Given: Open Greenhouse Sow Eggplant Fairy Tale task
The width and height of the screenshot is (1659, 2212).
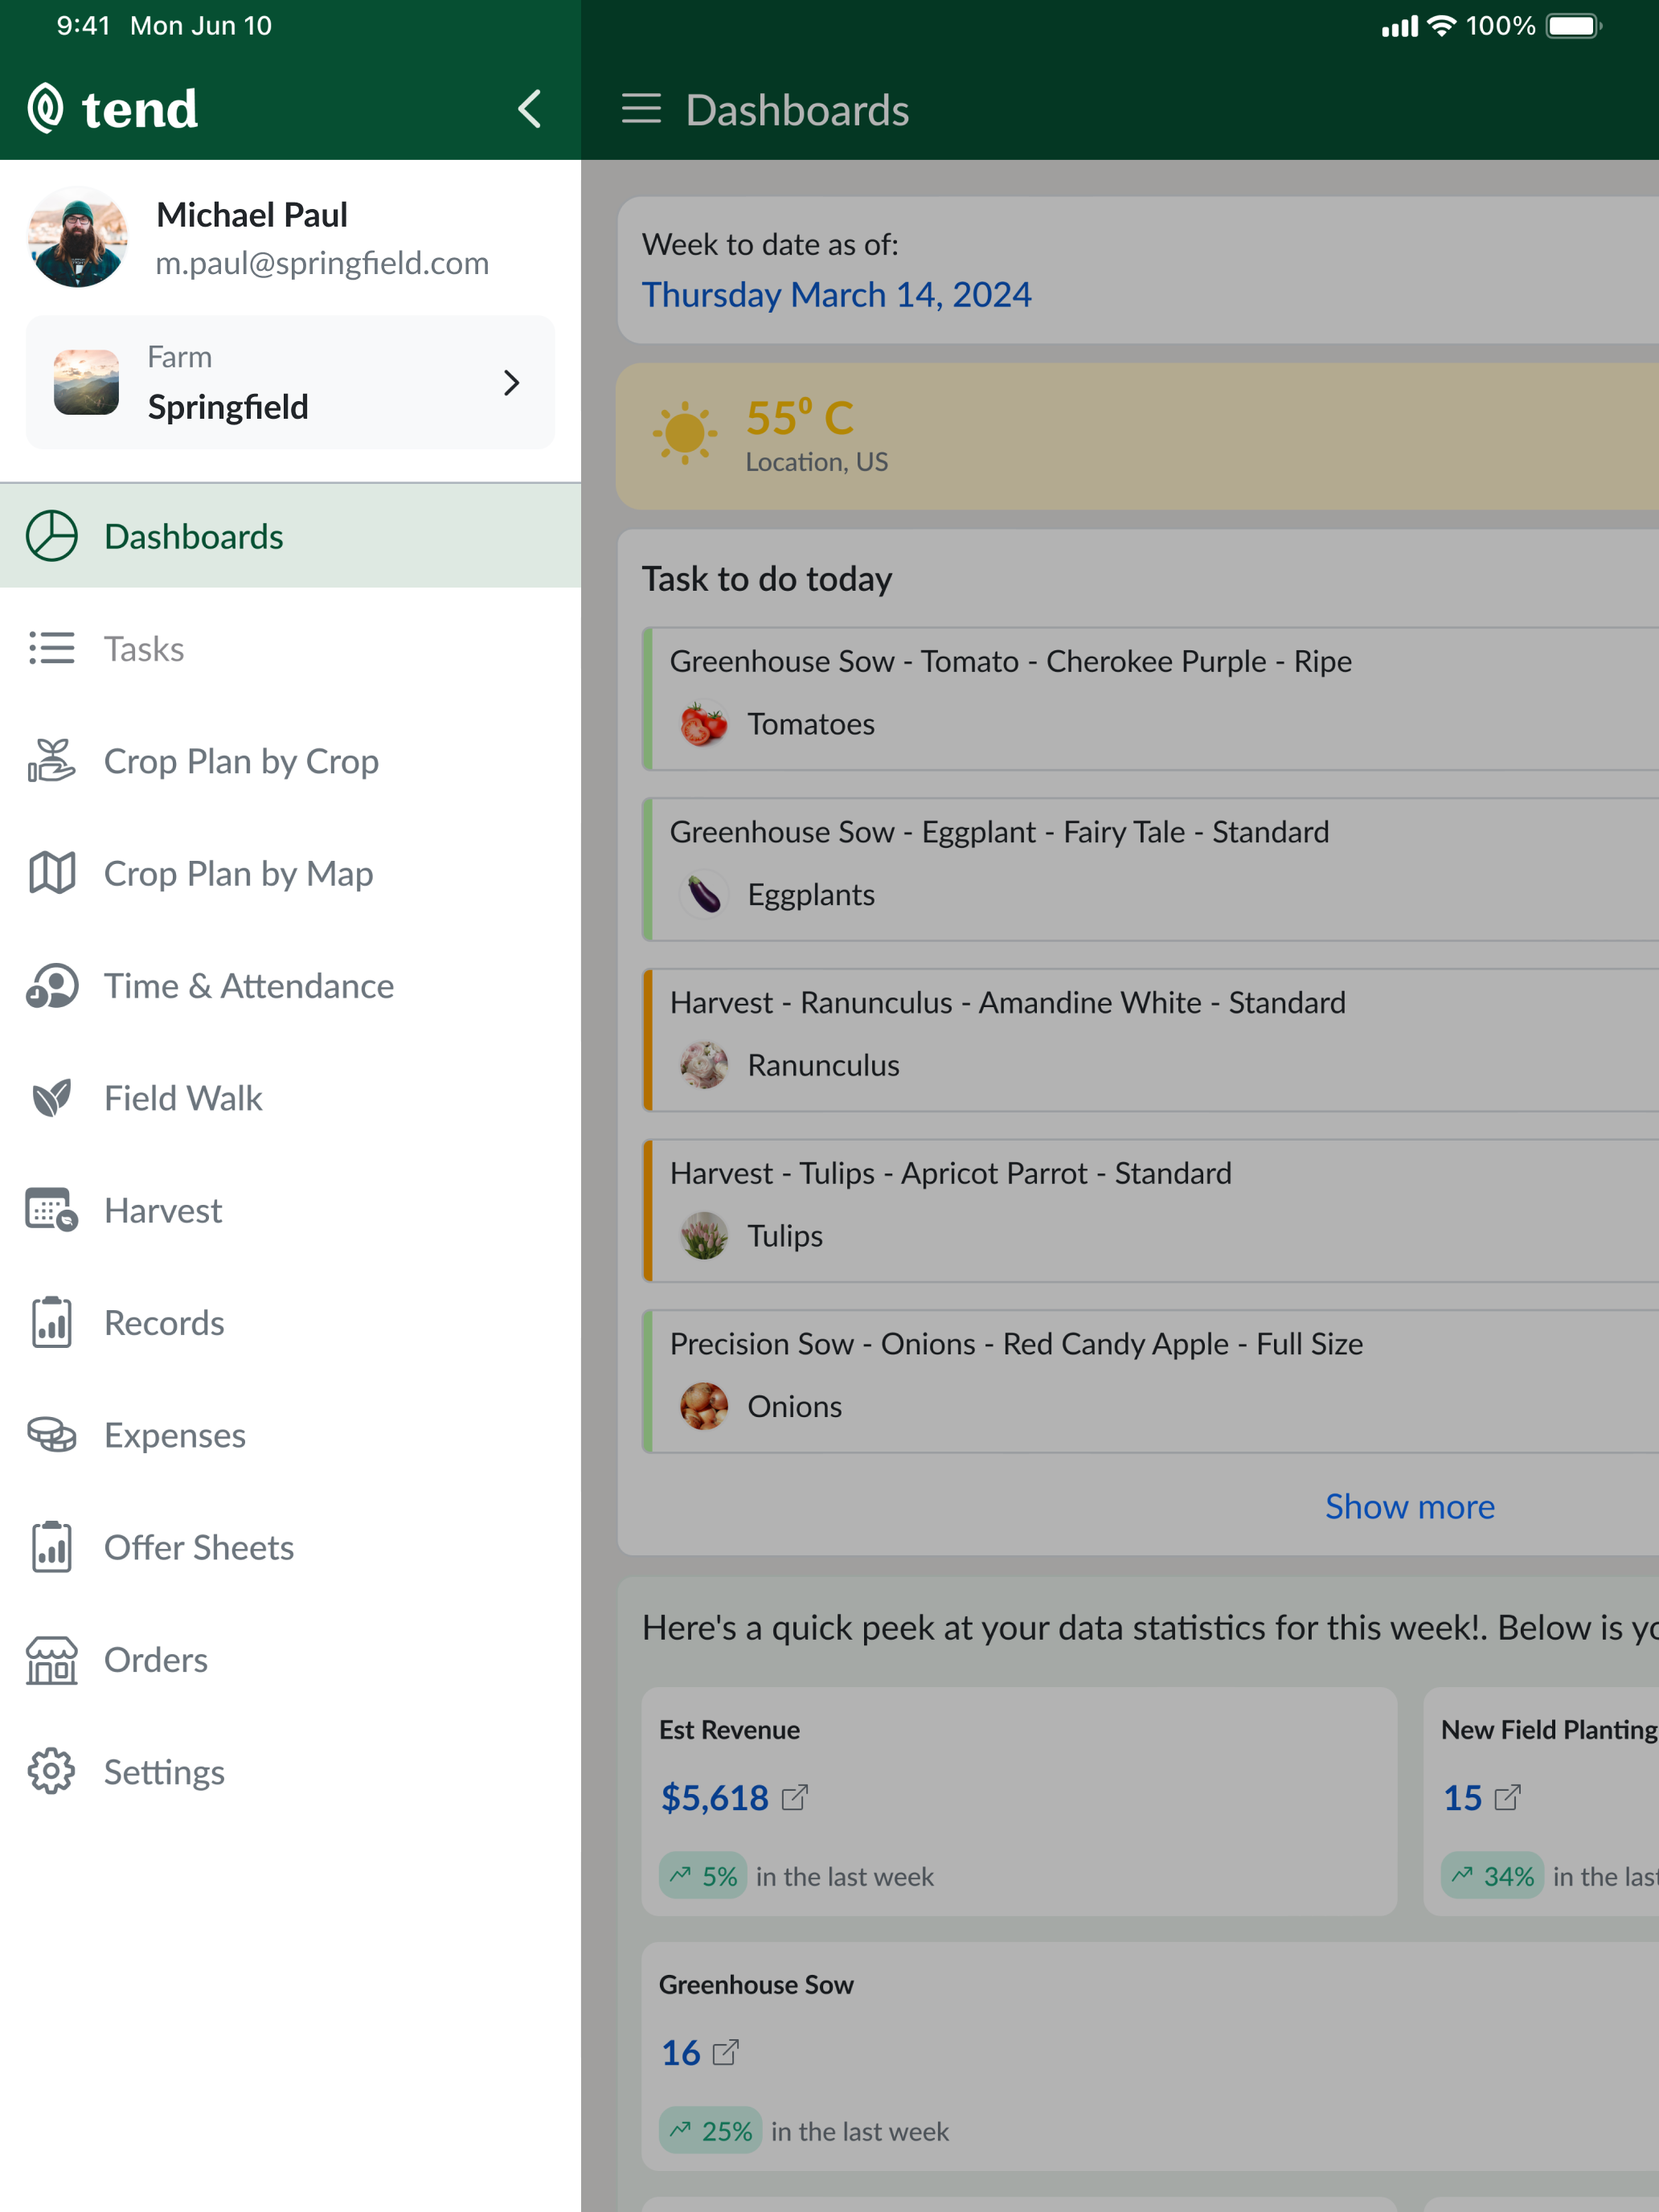Looking at the screenshot, I should (1150, 869).
